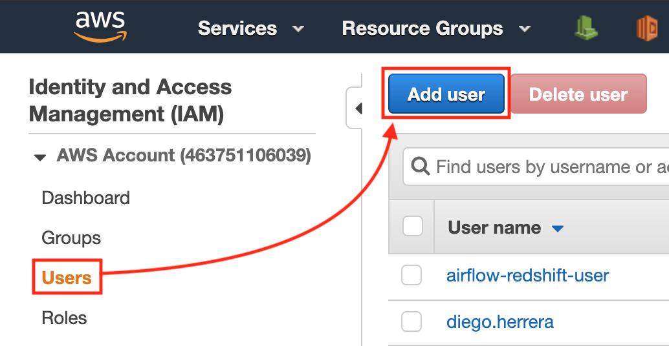Open the Resource Groups menu
This screenshot has height=346, width=669.
pos(422,28)
